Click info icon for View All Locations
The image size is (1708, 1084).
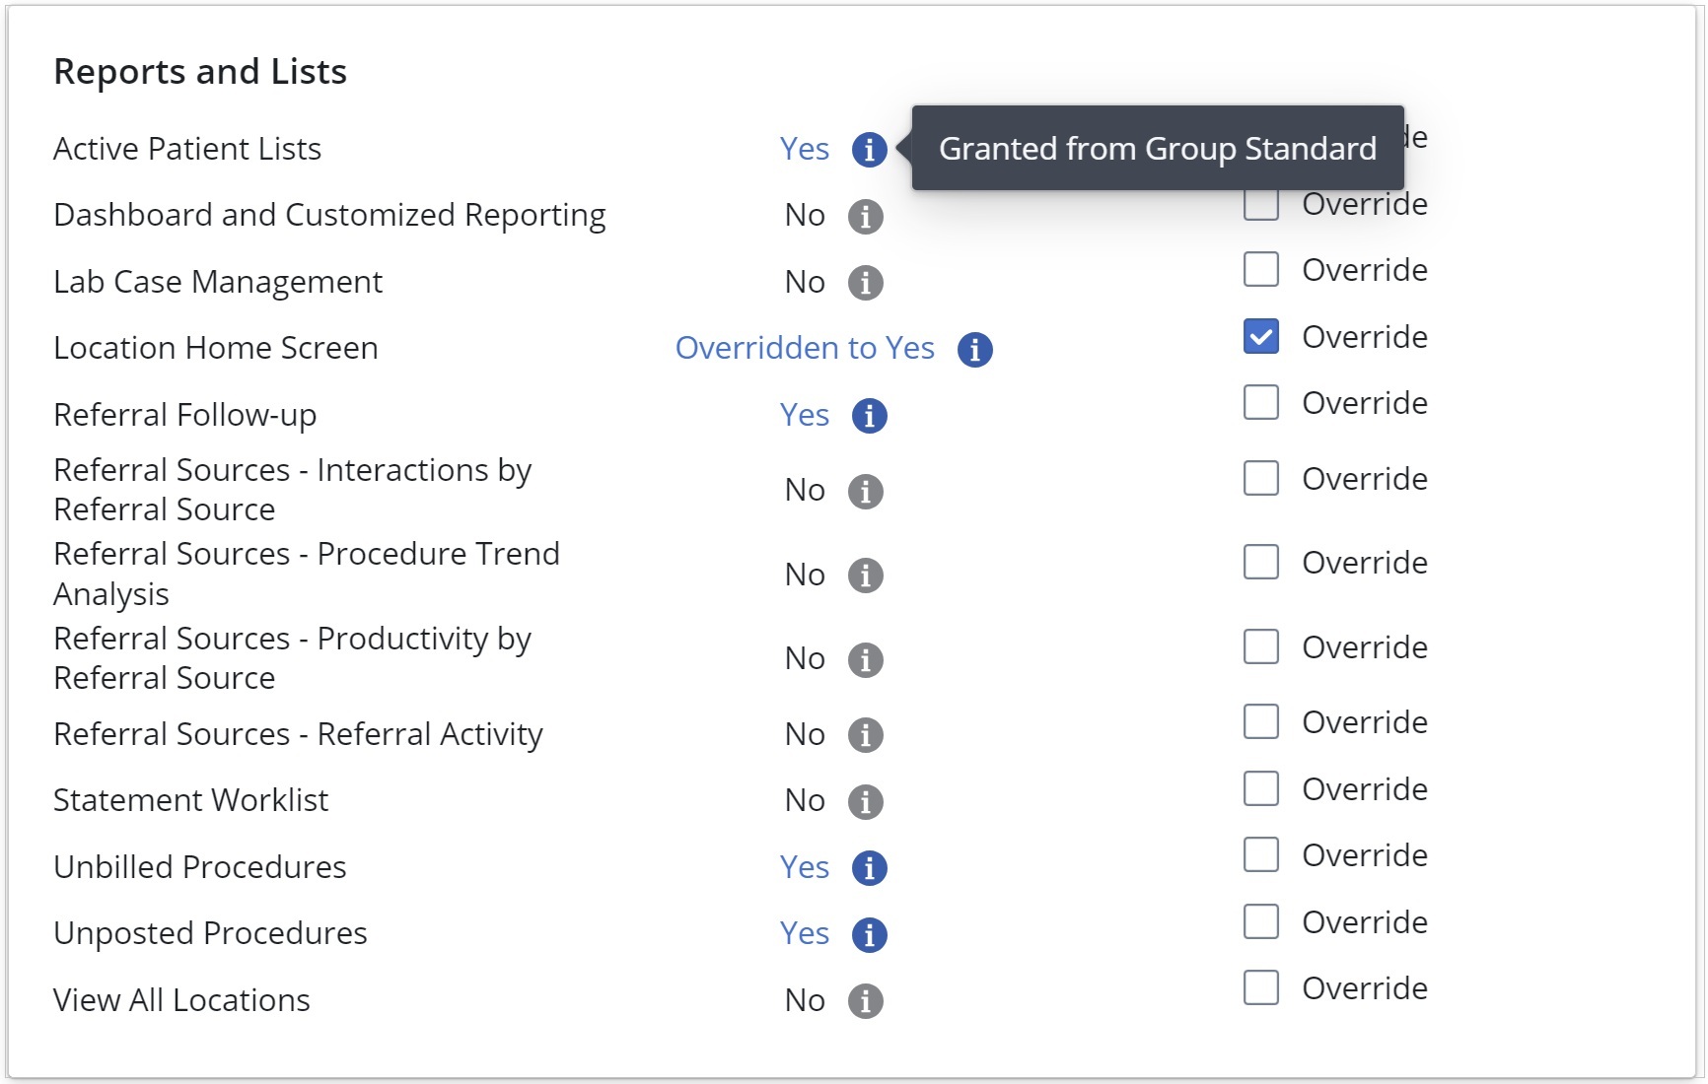click(x=866, y=1001)
